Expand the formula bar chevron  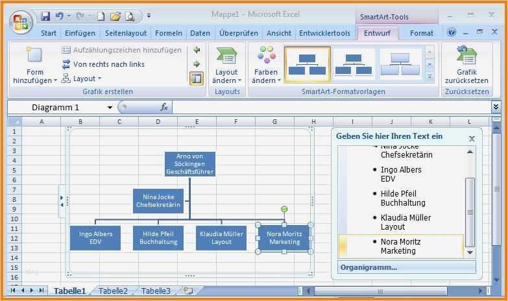(496, 106)
